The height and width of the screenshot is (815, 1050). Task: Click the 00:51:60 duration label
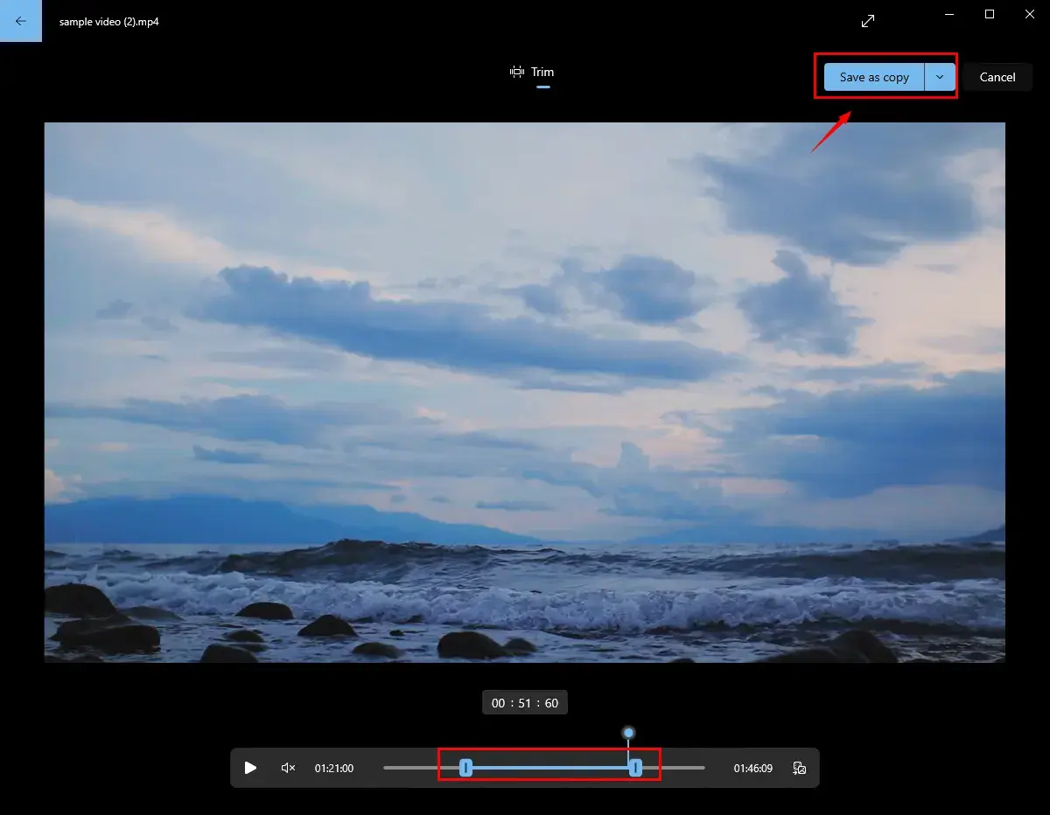(x=525, y=703)
